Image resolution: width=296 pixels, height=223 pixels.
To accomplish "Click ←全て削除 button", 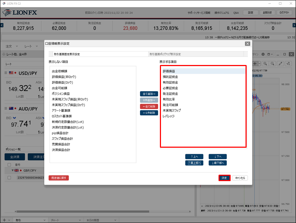I will pos(149,107).
